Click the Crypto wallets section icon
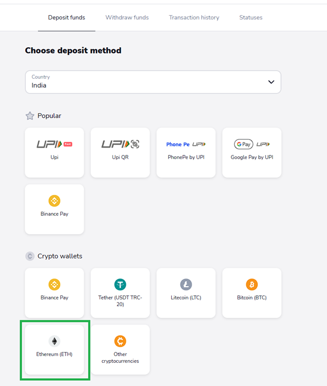The height and width of the screenshot is (386, 327). [x=30, y=256]
